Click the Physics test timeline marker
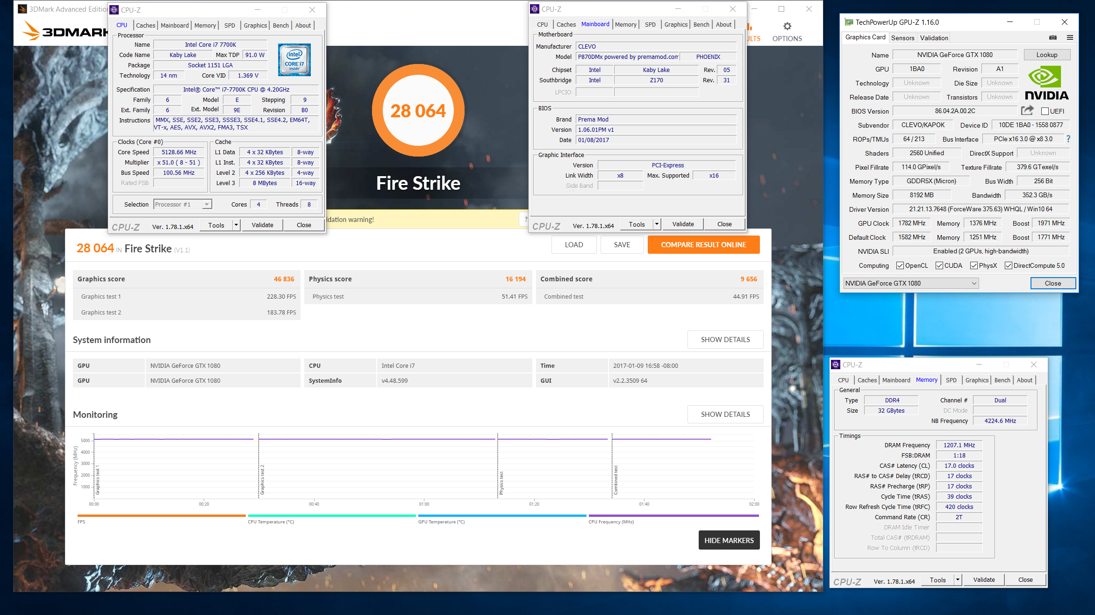This screenshot has width=1095, height=615. click(501, 483)
